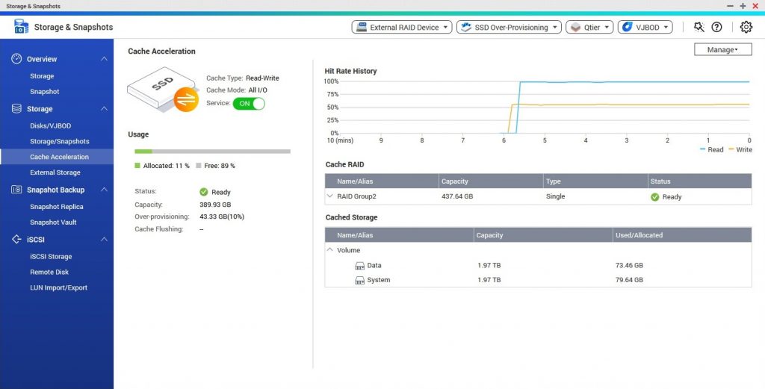This screenshot has height=389, width=765.
Task: Click the System volume disk icon
Action: click(359, 280)
